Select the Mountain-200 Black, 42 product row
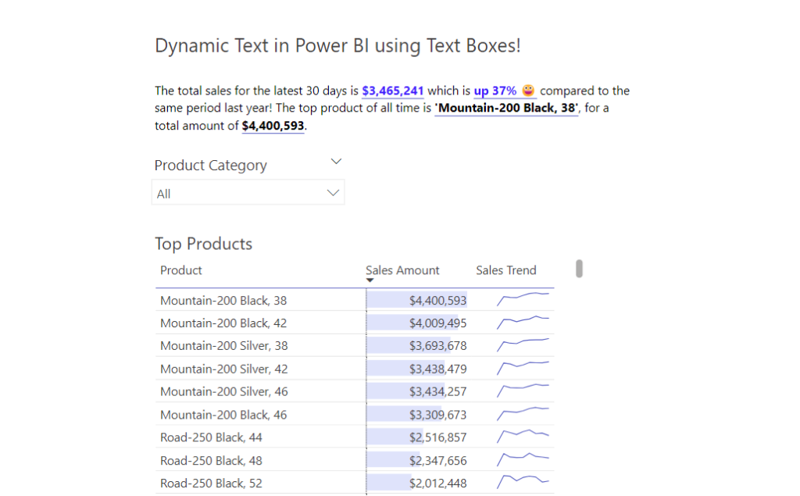The width and height of the screenshot is (800, 496). pyautogui.click(x=223, y=323)
